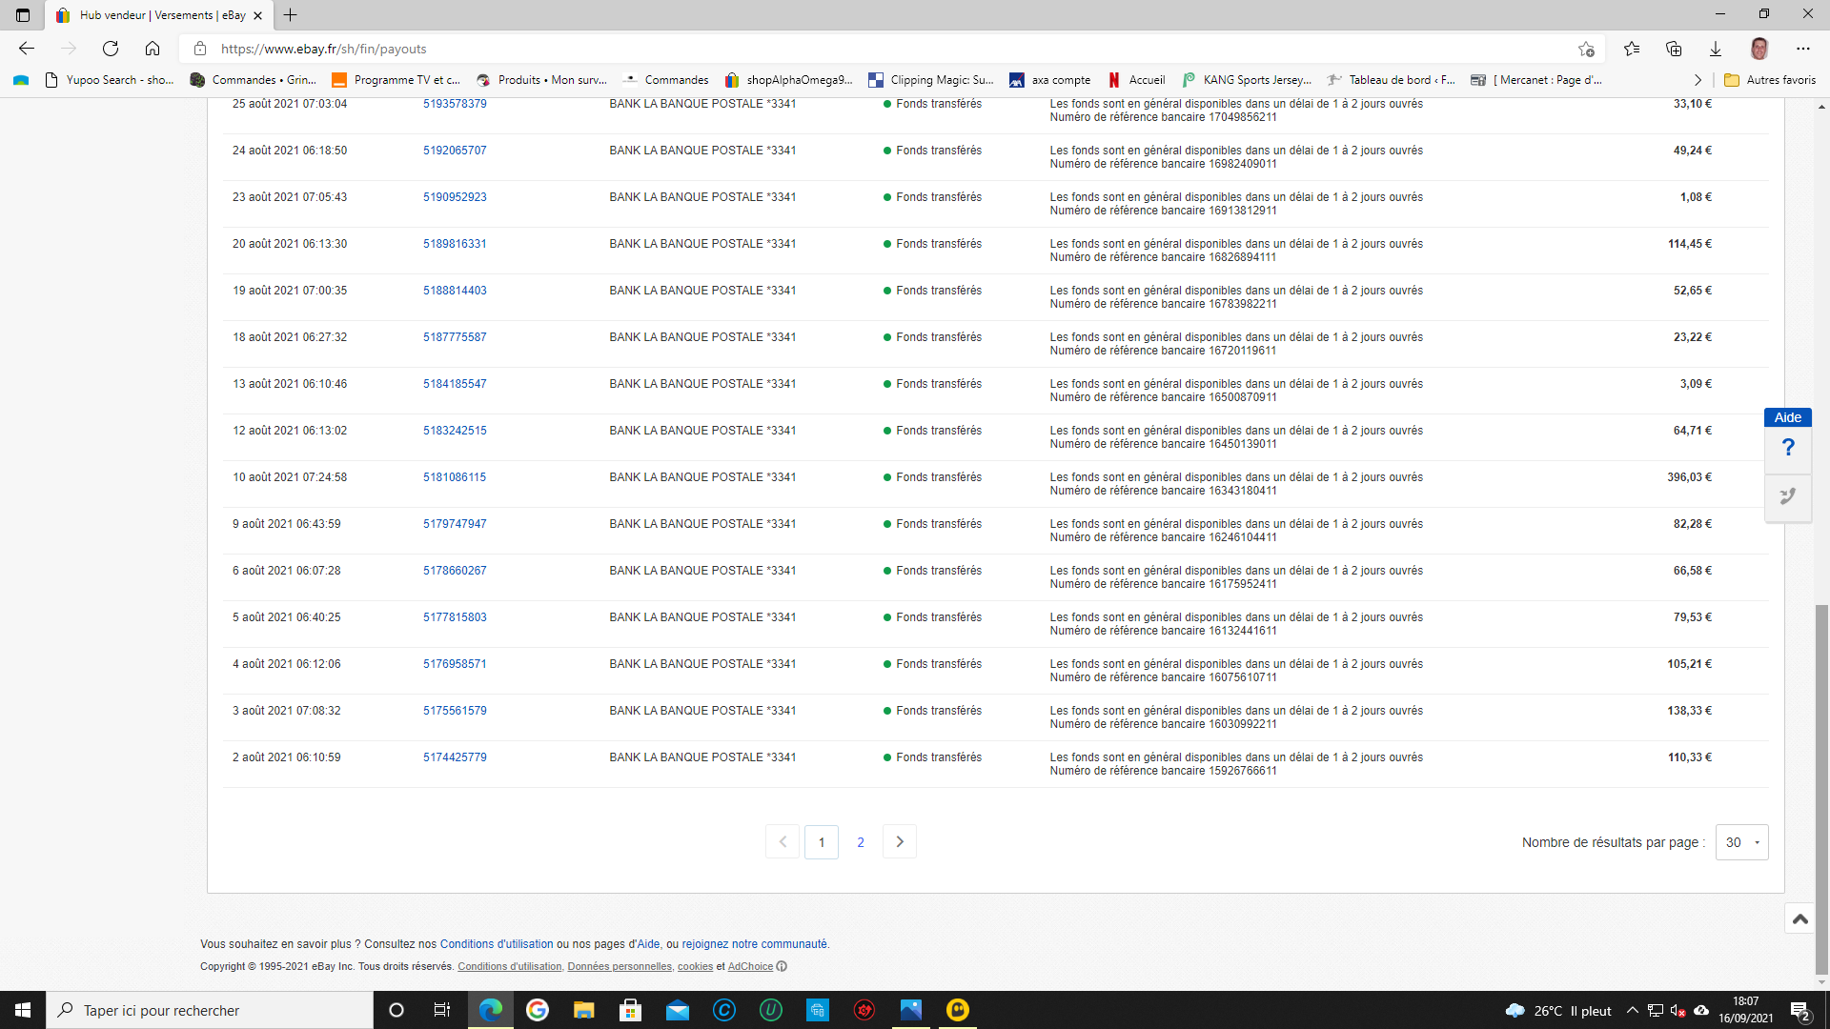Go to next page arrow
The width and height of the screenshot is (1830, 1029).
pos(900,842)
